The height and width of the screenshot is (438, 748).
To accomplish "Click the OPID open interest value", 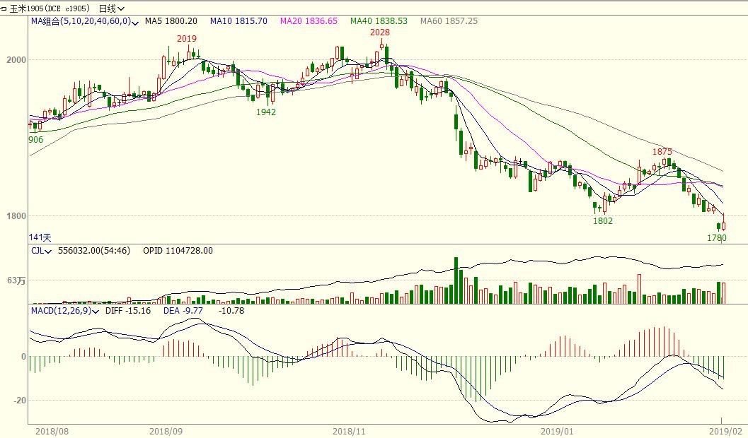I will [x=178, y=250].
